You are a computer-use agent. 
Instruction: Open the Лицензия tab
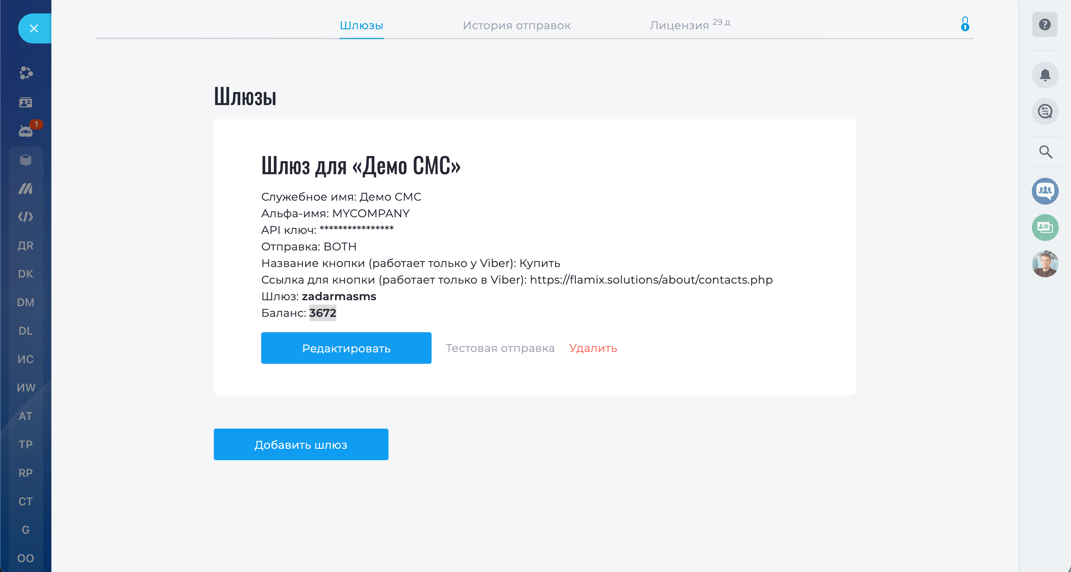coord(679,26)
